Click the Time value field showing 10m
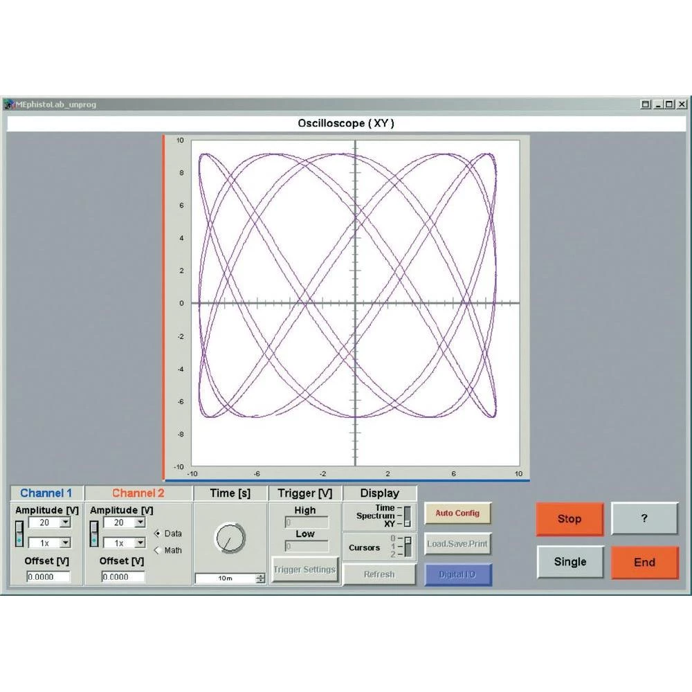The width and height of the screenshot is (692, 692). click(226, 578)
